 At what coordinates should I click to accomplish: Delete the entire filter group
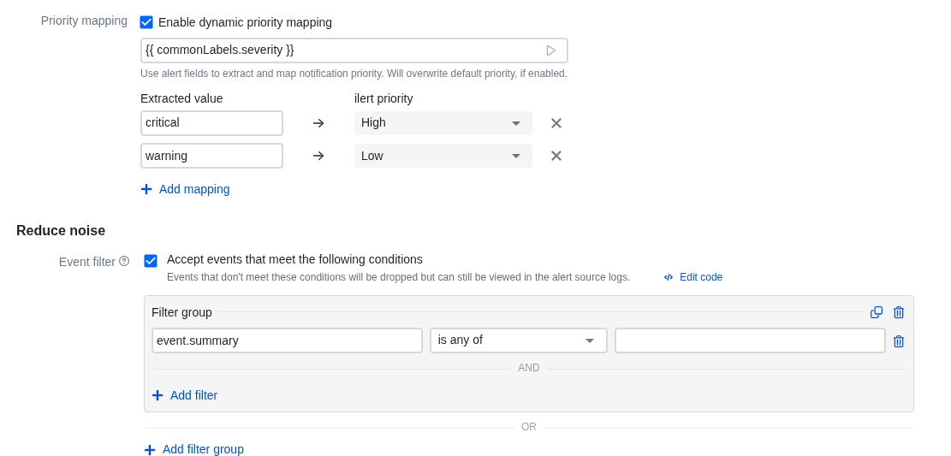point(899,312)
